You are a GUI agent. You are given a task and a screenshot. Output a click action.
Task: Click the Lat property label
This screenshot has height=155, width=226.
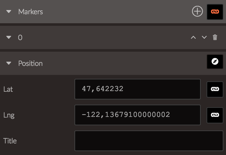pos(8,89)
